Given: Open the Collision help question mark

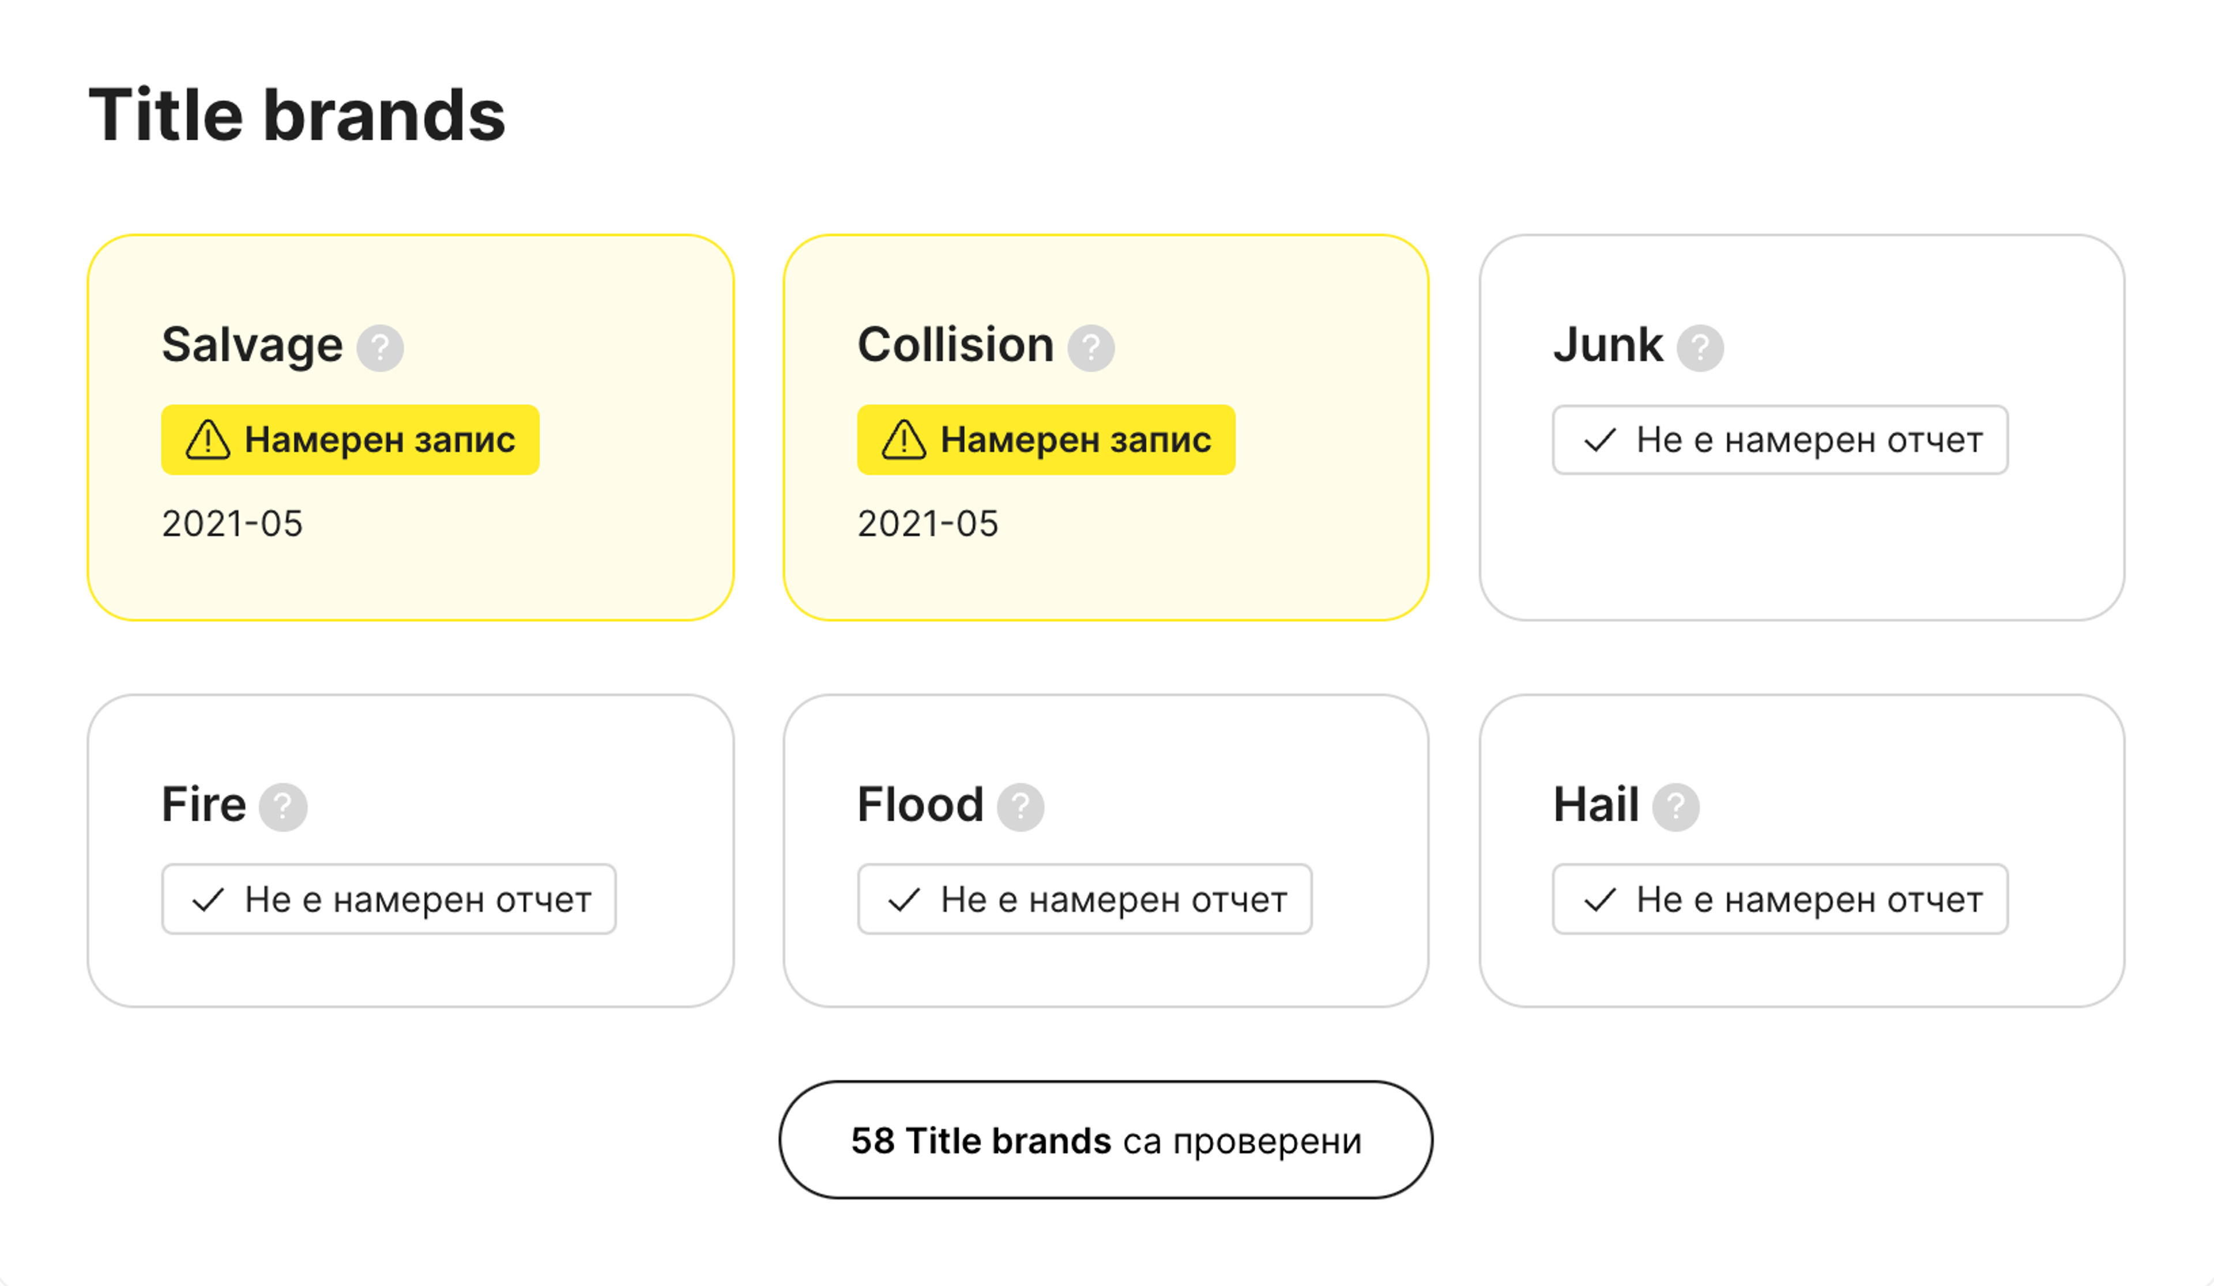Looking at the screenshot, I should click(x=1090, y=348).
